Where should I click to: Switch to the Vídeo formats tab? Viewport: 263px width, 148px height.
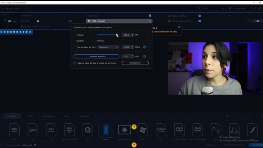[30, 116]
